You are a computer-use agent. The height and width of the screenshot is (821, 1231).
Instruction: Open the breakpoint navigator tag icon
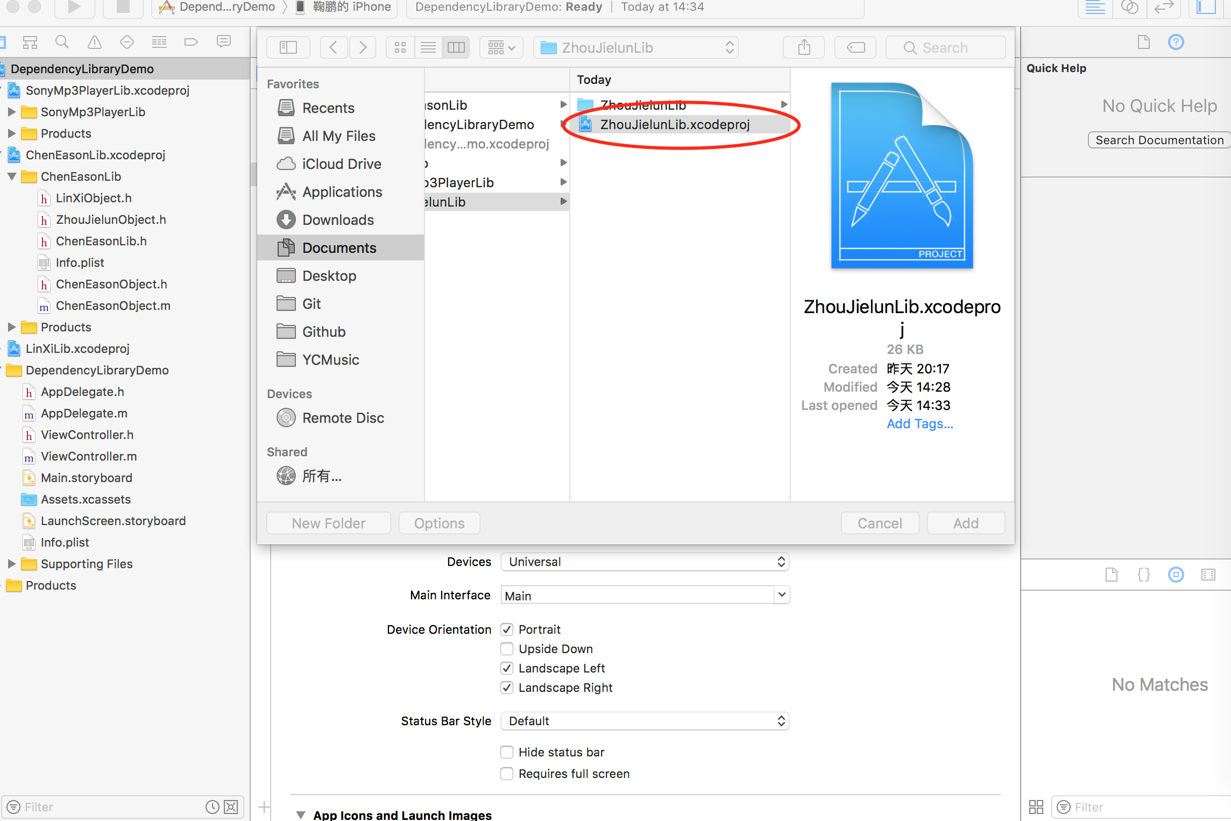pyautogui.click(x=191, y=42)
